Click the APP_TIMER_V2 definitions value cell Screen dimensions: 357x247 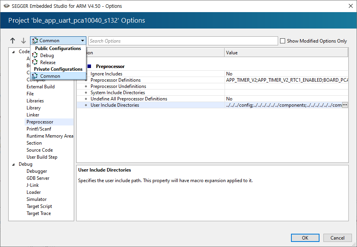[286, 80]
